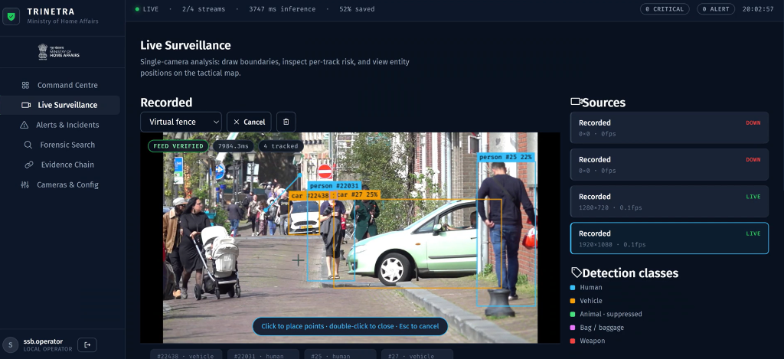Click the 0 ALERT status pill
Screen dimensions: 784x359
click(x=716, y=9)
